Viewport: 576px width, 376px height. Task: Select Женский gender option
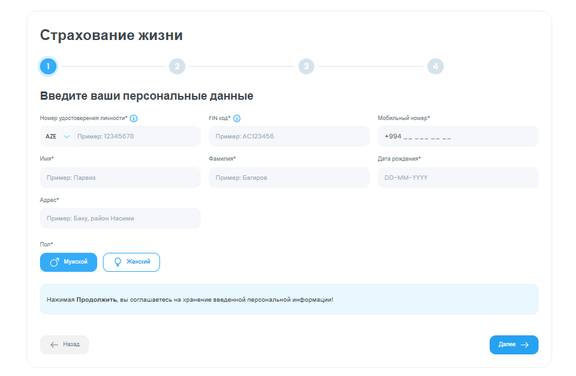131,262
